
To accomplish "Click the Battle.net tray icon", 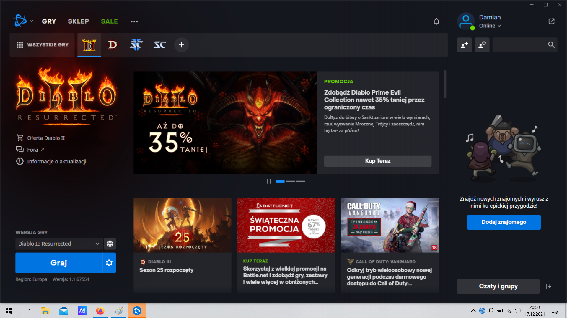I will [482, 311].
